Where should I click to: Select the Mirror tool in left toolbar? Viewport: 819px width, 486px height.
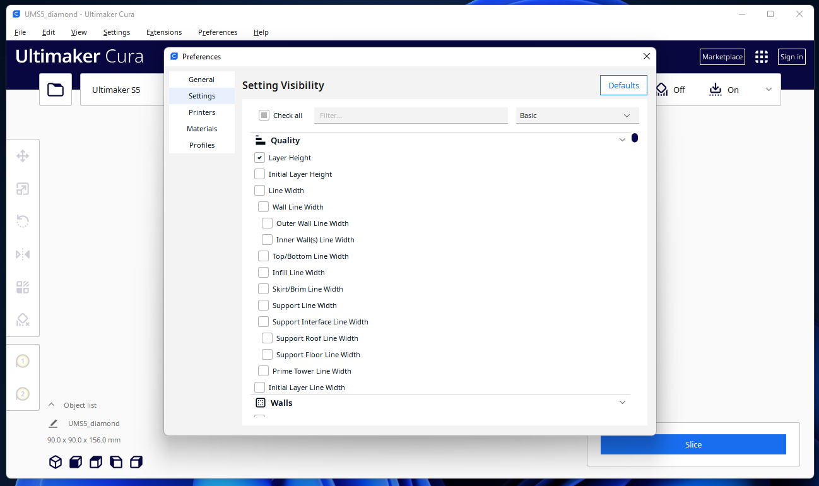pos(23,254)
